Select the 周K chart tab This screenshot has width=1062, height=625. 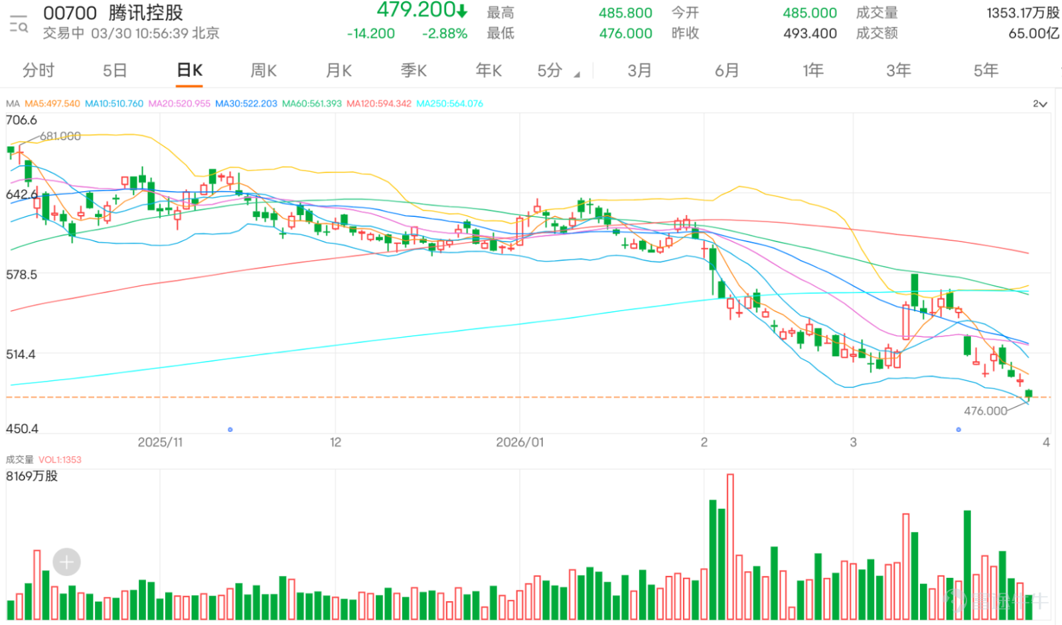click(264, 70)
